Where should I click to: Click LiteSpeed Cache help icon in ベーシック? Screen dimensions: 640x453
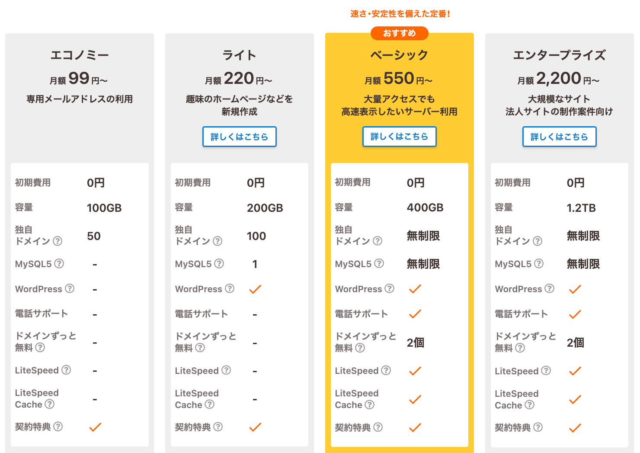pos(369,405)
